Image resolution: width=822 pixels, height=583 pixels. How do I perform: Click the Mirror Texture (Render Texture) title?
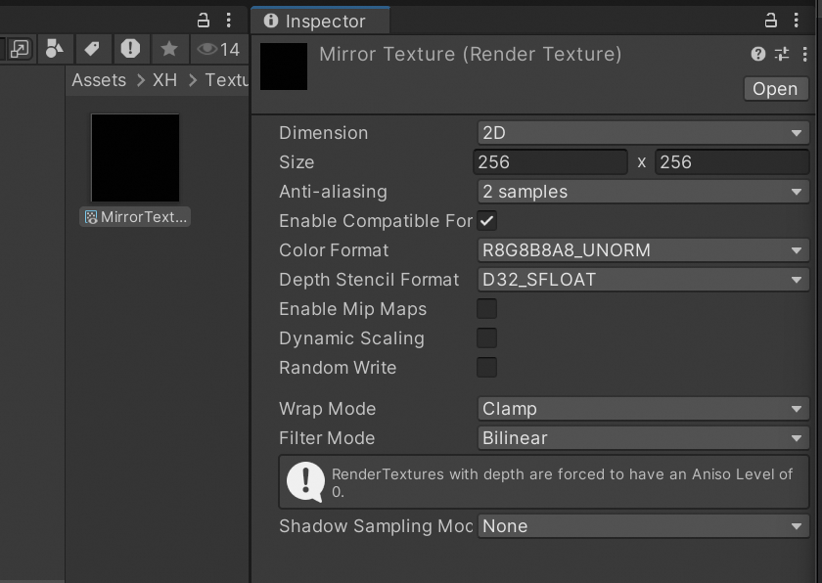[x=471, y=54]
